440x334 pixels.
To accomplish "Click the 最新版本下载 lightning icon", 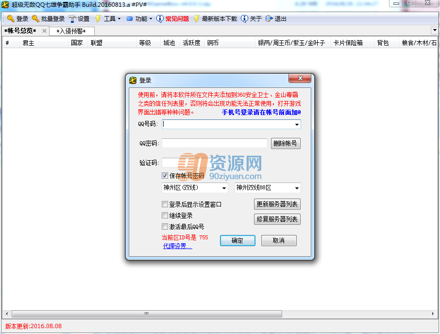I will point(196,19).
